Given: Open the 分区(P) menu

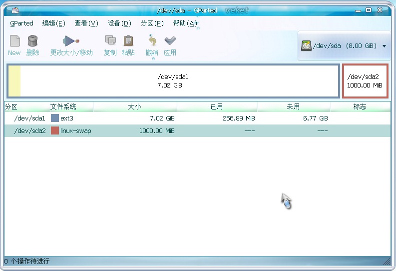Looking at the screenshot, I should coord(152,23).
